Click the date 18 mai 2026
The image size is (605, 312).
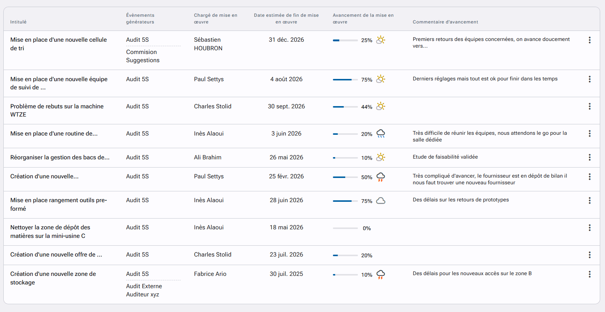click(286, 227)
